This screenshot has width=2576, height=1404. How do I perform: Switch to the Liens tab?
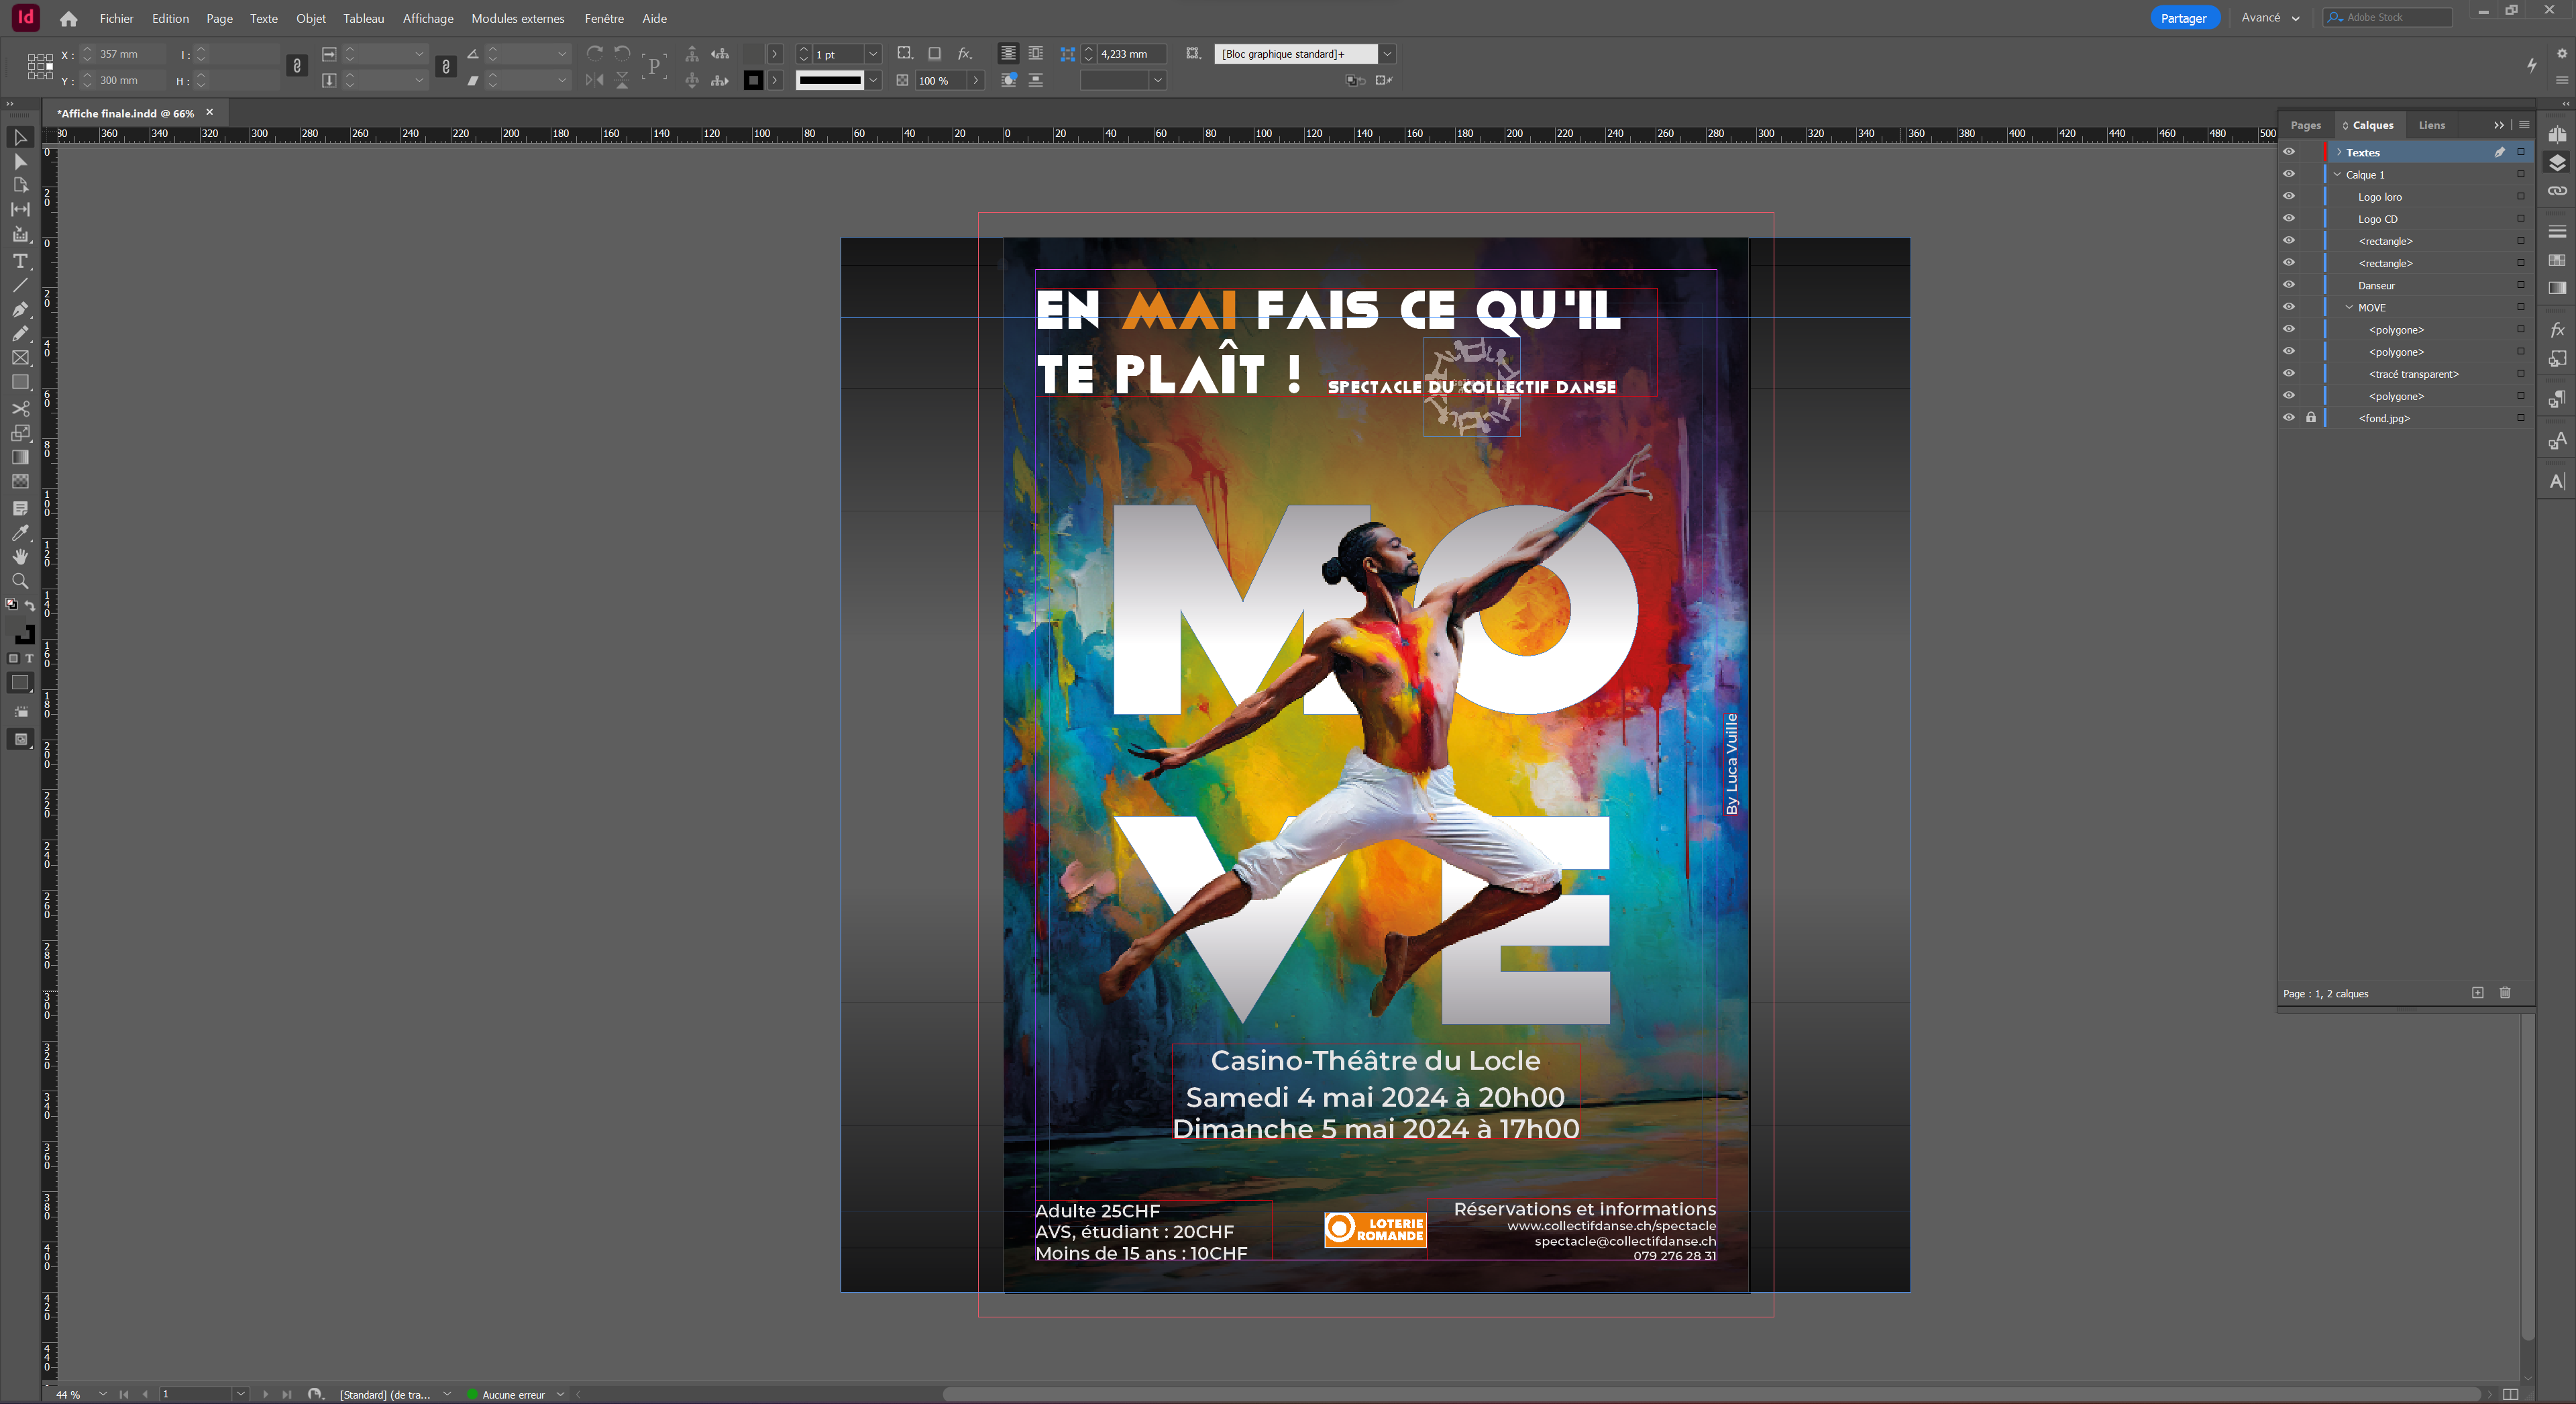[x=2431, y=125]
